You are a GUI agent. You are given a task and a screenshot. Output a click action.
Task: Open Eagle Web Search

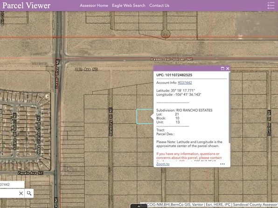click(129, 6)
